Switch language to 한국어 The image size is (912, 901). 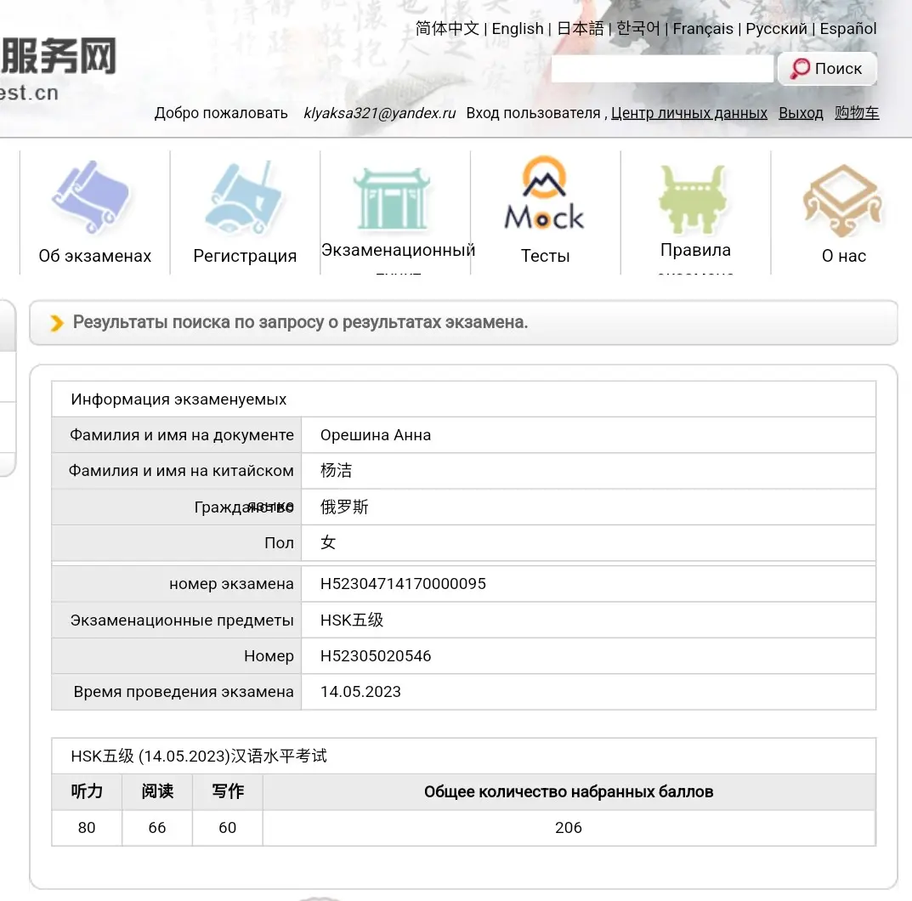(637, 29)
